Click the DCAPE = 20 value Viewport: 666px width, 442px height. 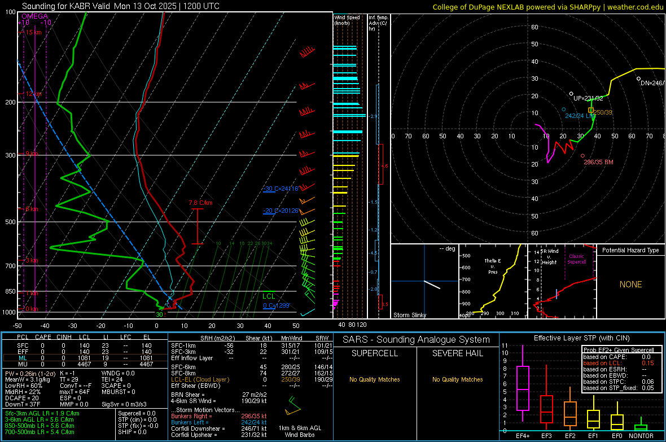[21, 398]
